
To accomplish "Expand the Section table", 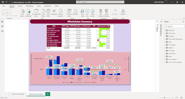I will tap(165, 48).
